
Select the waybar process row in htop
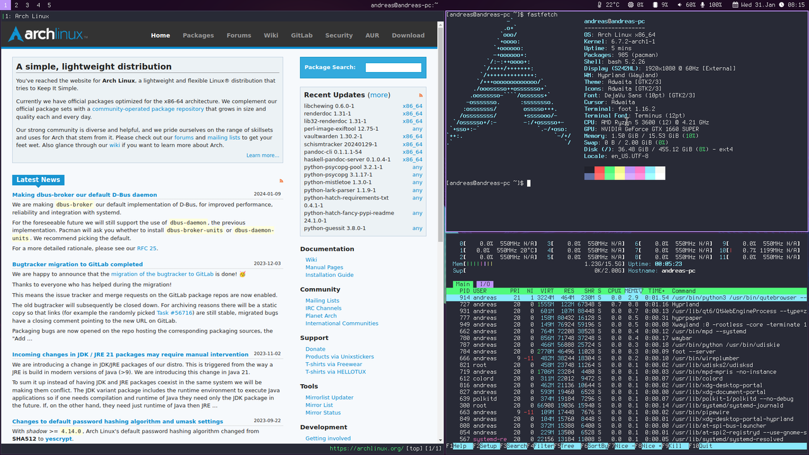click(627, 337)
